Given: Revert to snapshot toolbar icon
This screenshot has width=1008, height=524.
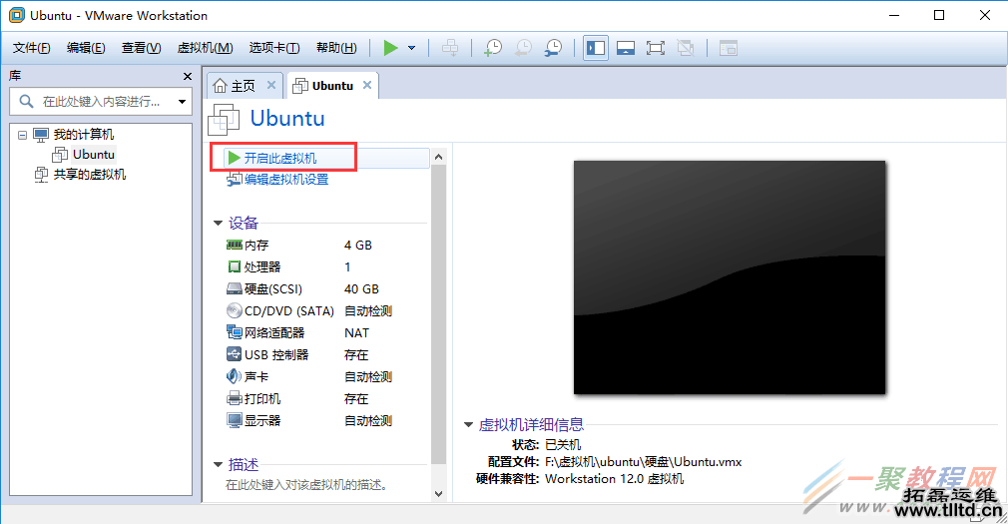Looking at the screenshot, I should tap(523, 48).
